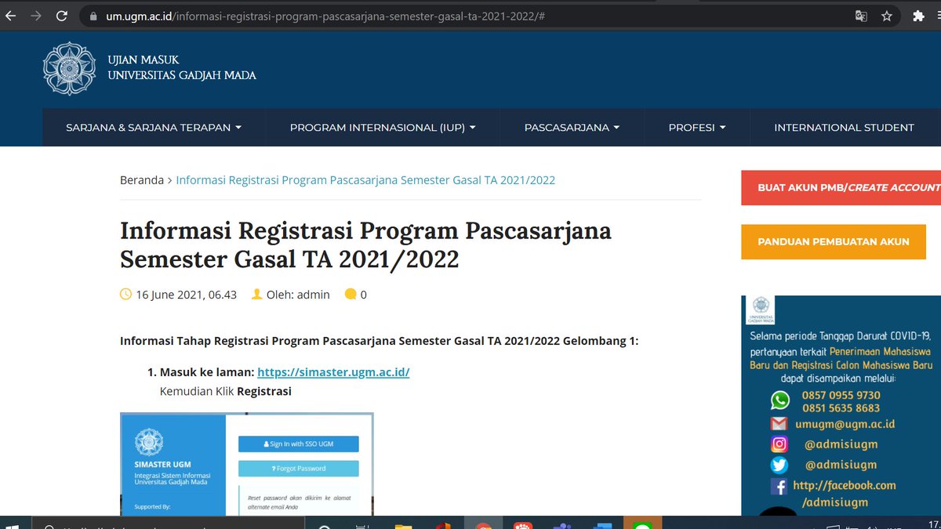Click the comment count 0
Image resolution: width=941 pixels, height=529 pixels.
(x=364, y=295)
